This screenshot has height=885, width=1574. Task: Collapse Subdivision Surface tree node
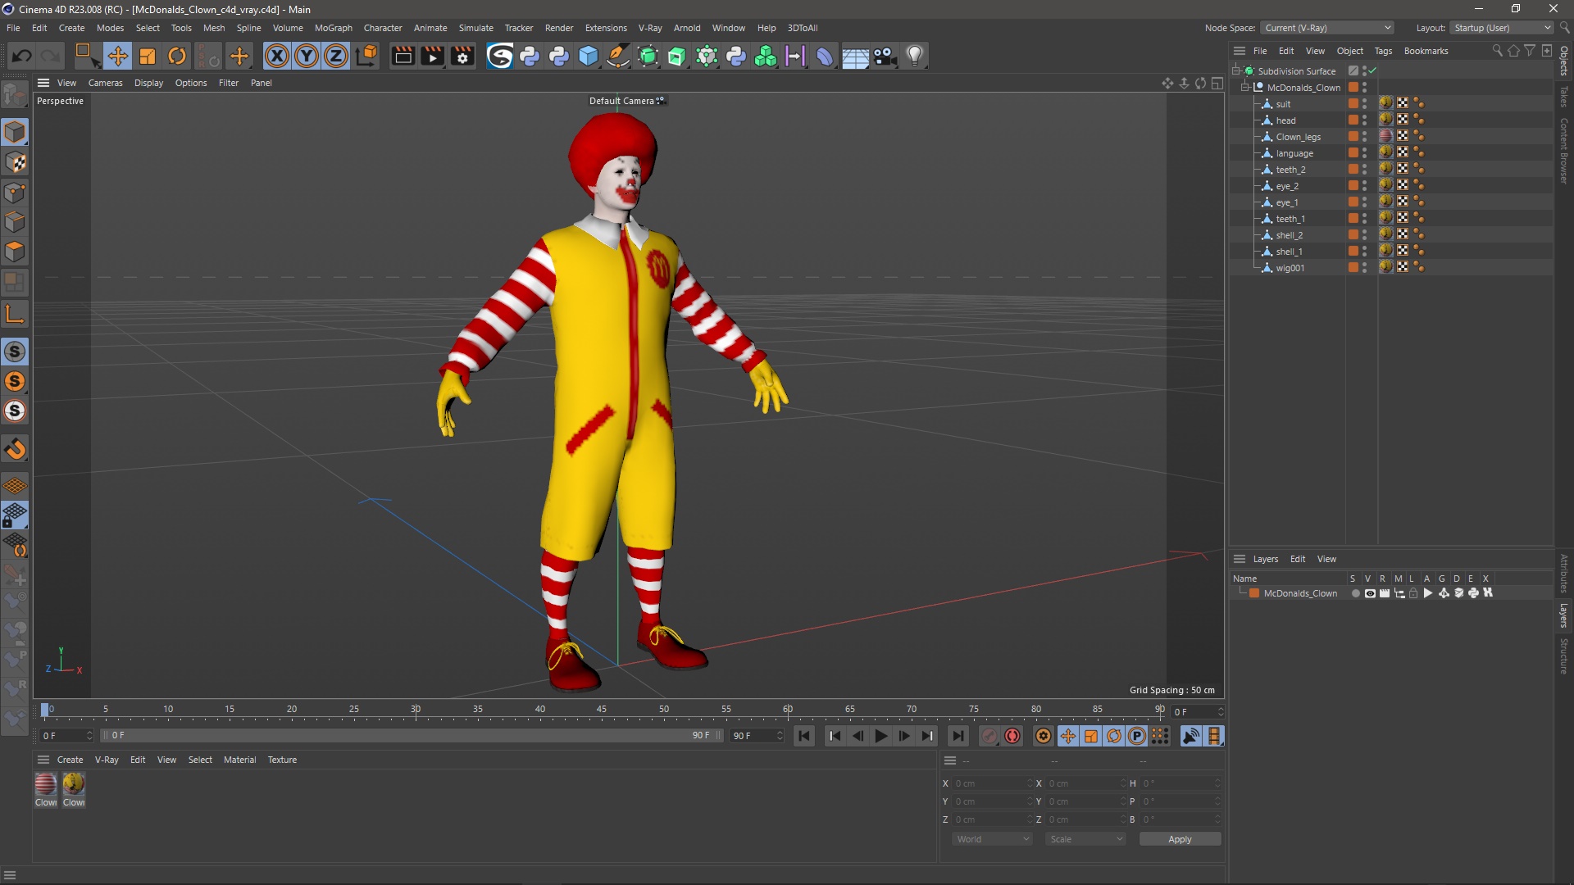[1235, 71]
